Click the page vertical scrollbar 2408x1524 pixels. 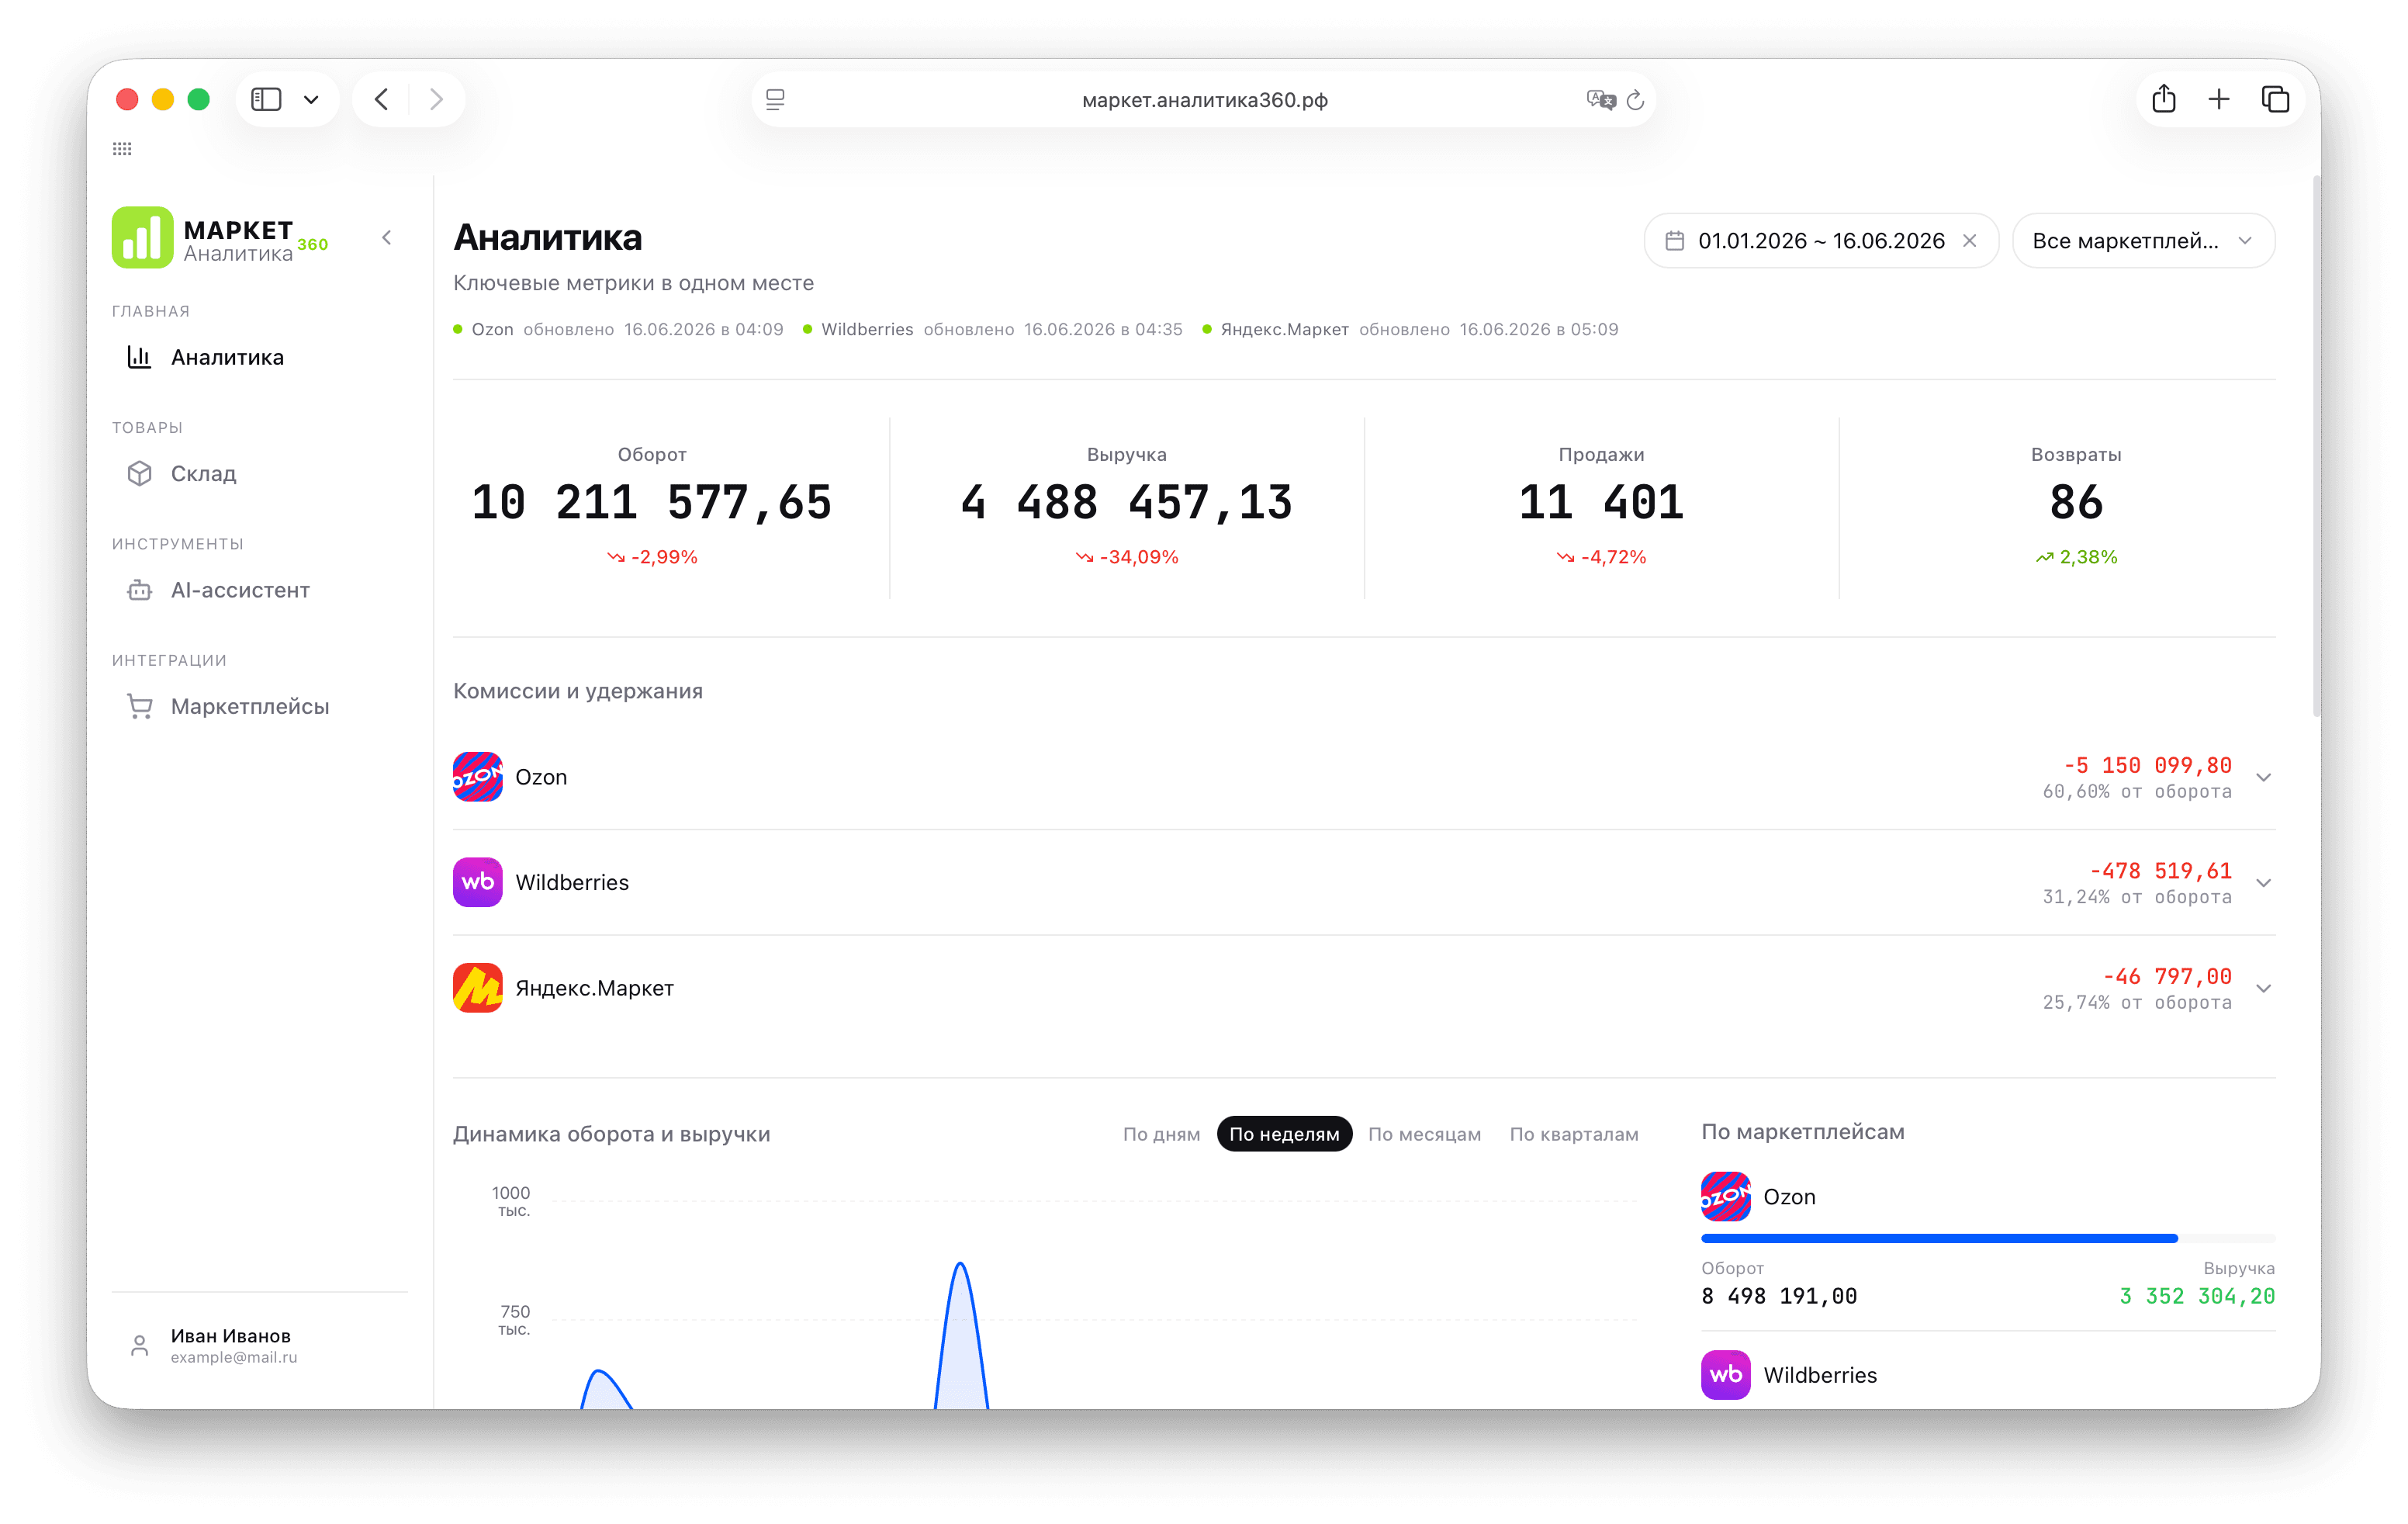[2316, 446]
